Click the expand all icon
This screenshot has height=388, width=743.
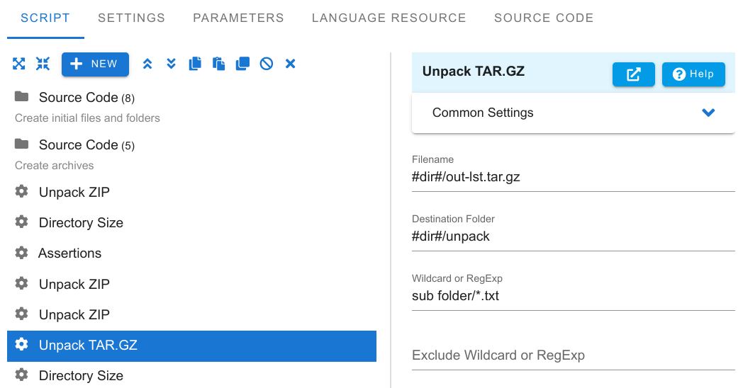(x=19, y=64)
